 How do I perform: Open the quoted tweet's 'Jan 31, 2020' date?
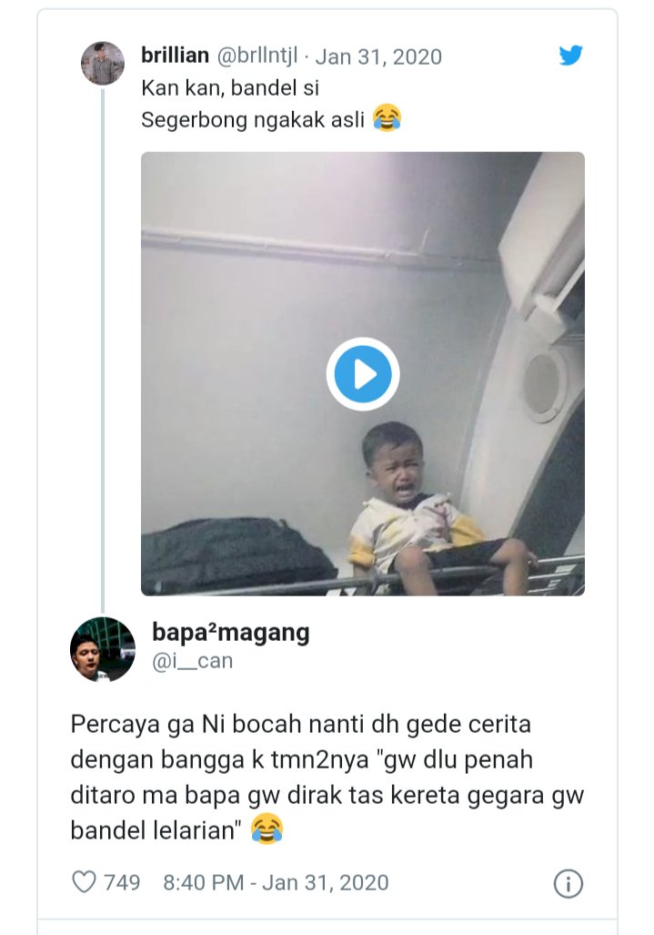coord(378,56)
